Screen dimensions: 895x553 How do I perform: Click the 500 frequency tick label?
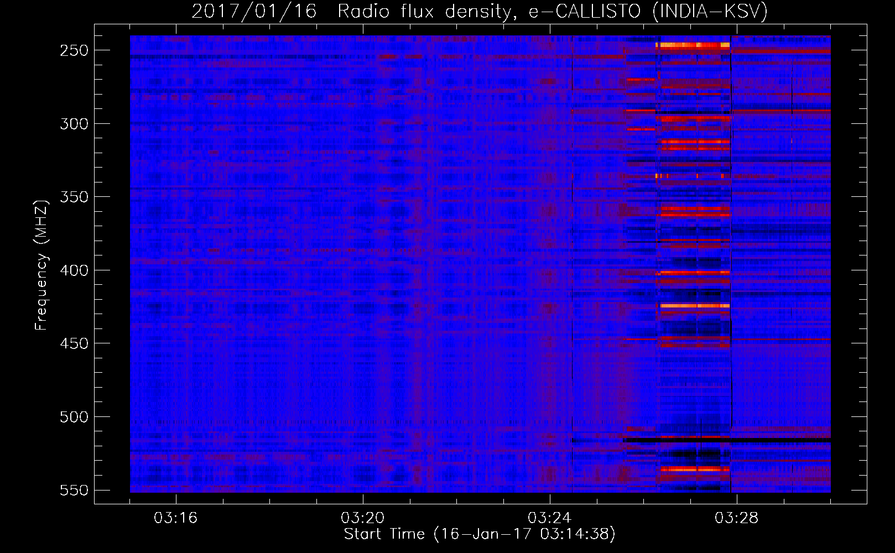pyautogui.click(x=74, y=417)
